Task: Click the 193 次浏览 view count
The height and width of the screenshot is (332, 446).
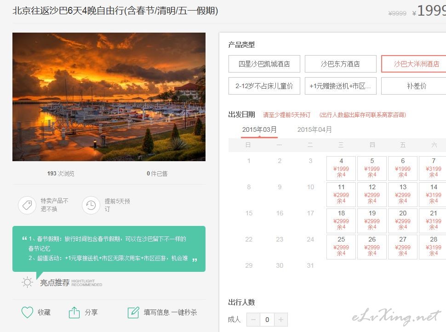Action: coord(61,174)
